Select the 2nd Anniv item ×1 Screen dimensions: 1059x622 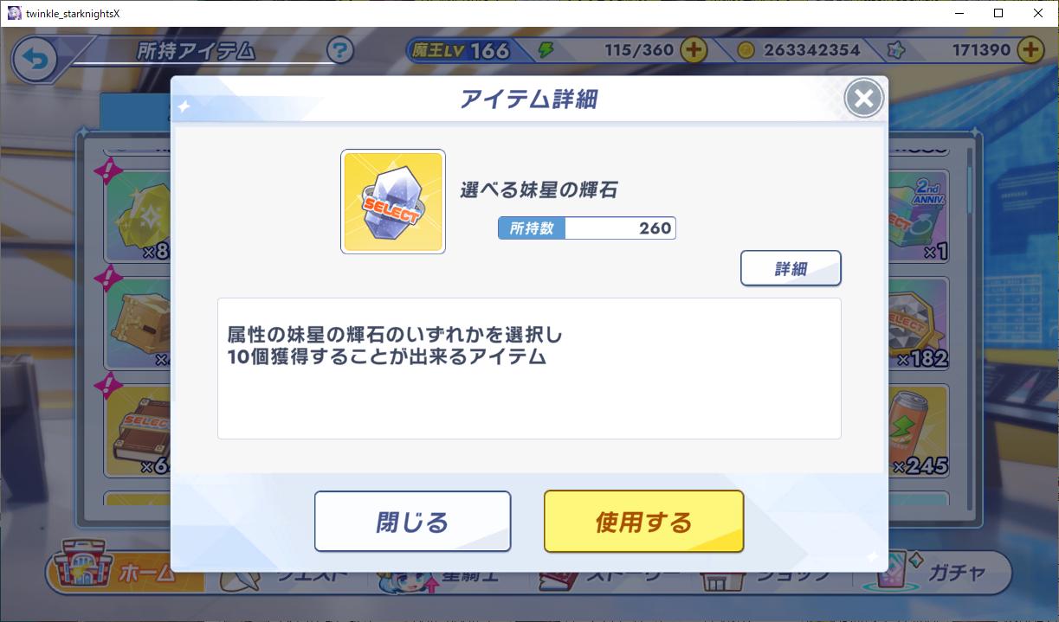pyautogui.click(x=919, y=216)
